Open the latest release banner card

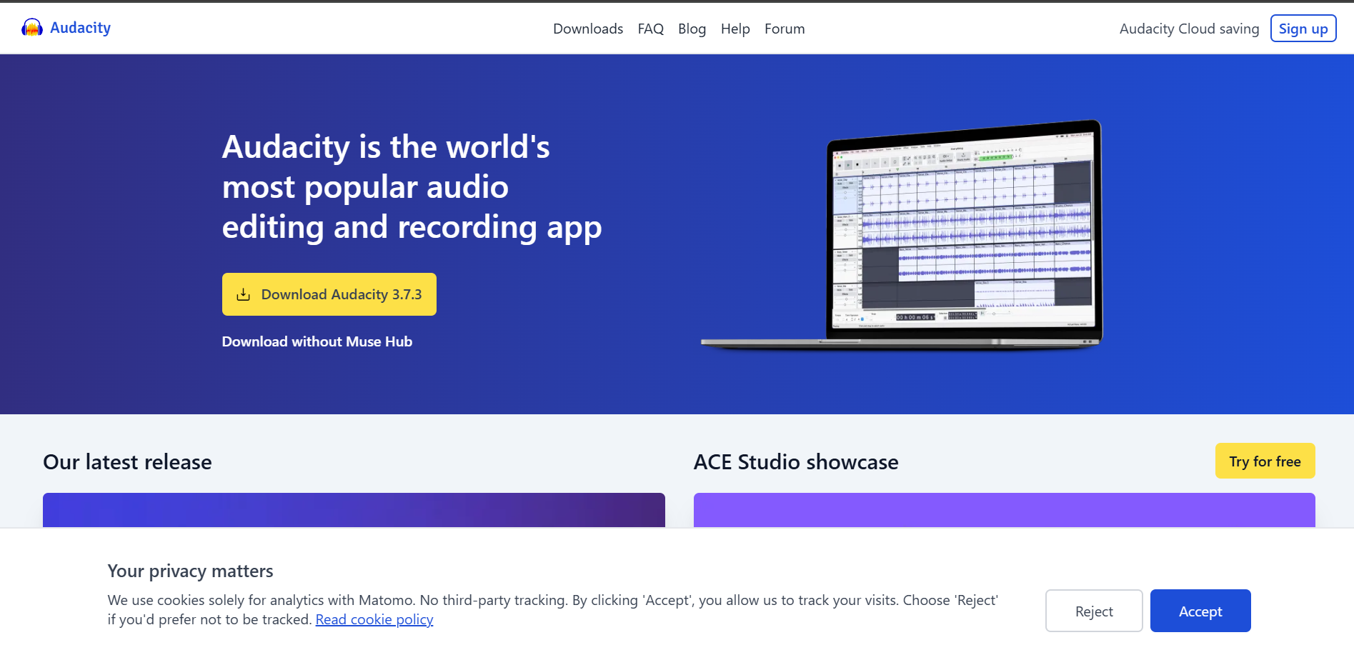[x=354, y=510]
